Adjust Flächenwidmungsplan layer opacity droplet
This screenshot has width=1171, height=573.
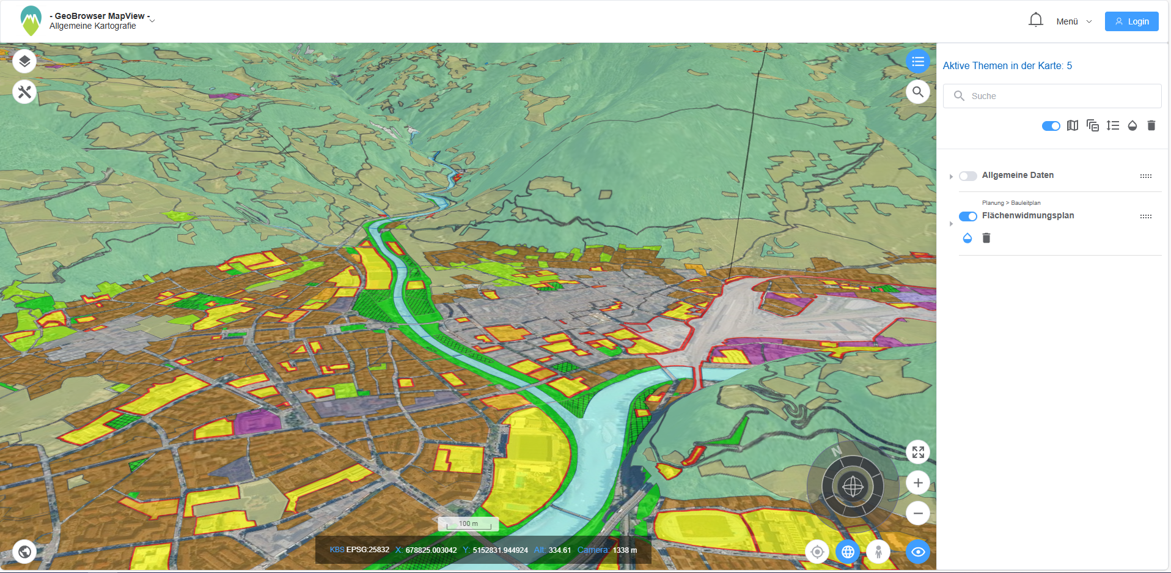(x=967, y=238)
